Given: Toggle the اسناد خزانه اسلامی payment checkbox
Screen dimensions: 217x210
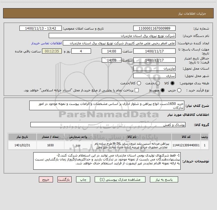Looking at the screenshot, I should click(x=137, y=90).
